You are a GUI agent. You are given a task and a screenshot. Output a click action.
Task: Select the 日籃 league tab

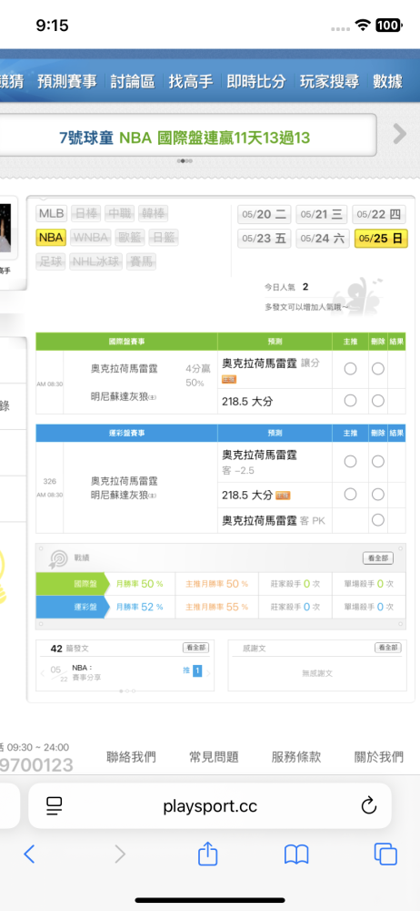pos(164,237)
